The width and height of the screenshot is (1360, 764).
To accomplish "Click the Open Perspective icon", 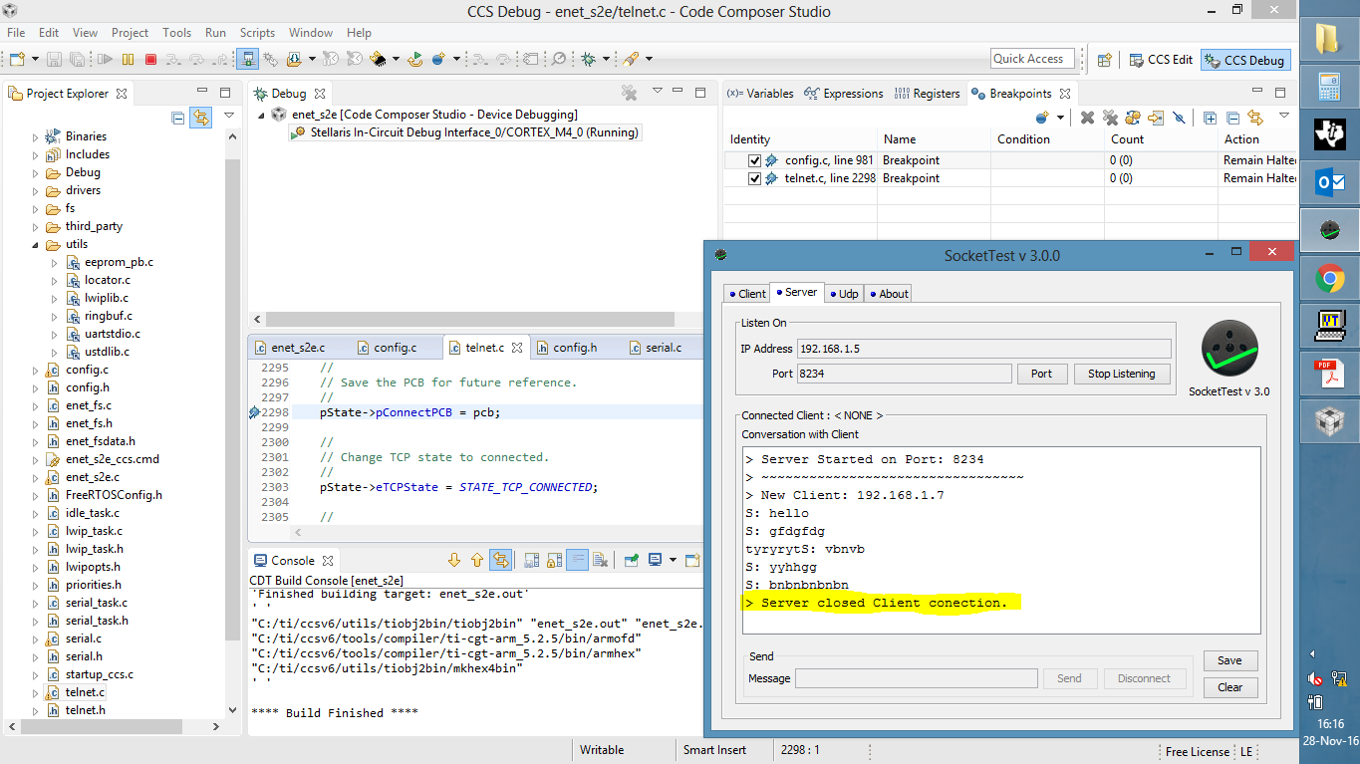I will 1104,60.
